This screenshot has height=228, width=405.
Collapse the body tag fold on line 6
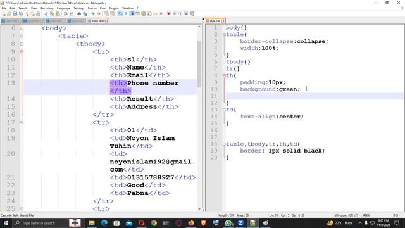[22, 28]
